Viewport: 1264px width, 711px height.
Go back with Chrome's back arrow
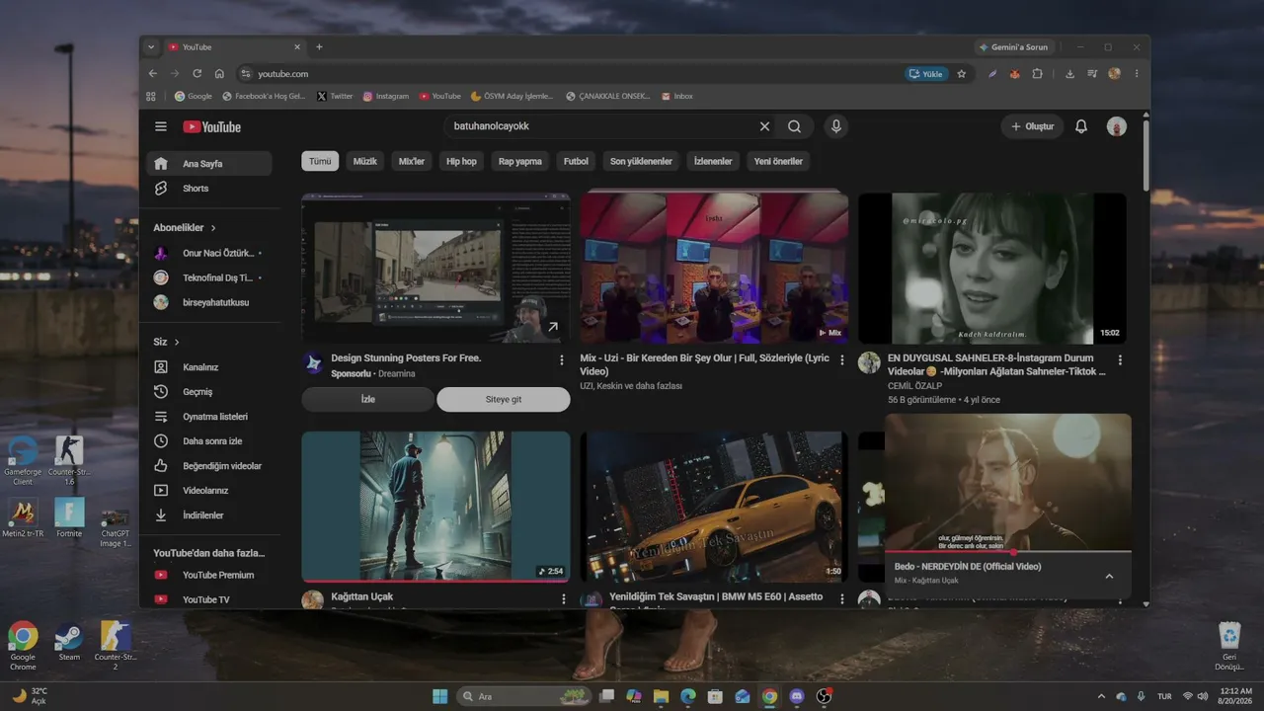tap(153, 73)
